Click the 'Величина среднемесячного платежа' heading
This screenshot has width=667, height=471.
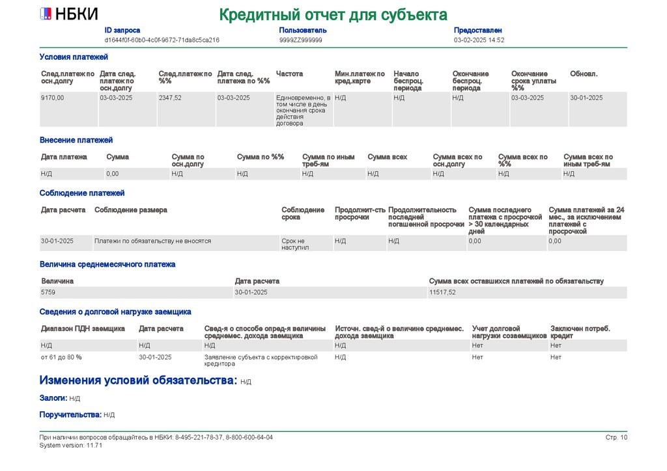pyautogui.click(x=107, y=265)
